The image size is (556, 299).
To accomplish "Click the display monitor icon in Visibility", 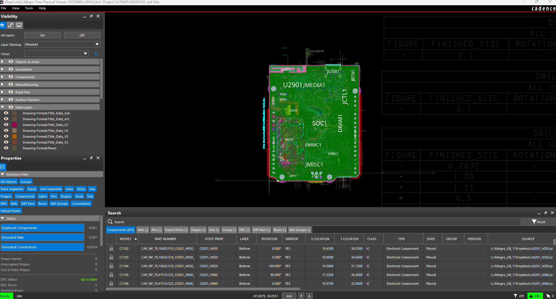I will pyautogui.click(x=19, y=25).
